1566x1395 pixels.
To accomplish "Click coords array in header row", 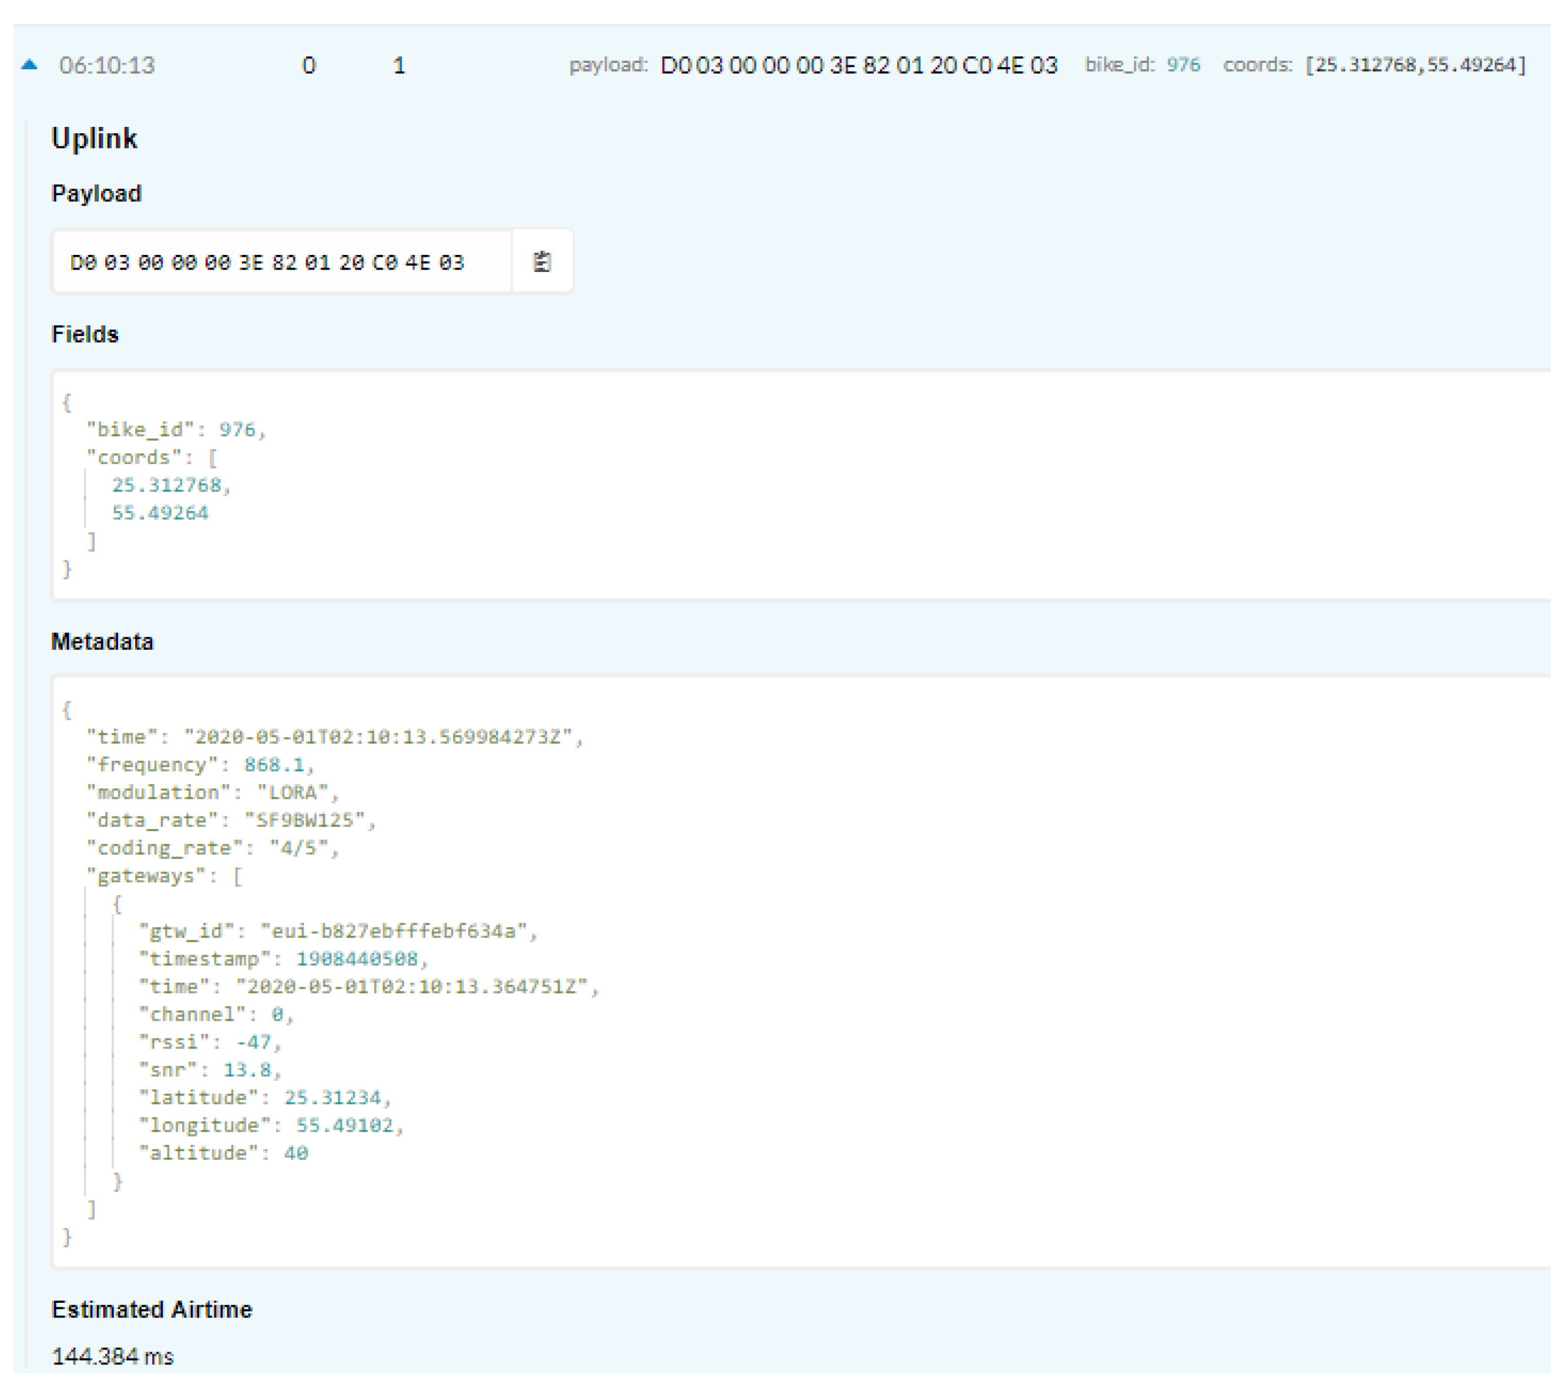I will (x=1416, y=65).
